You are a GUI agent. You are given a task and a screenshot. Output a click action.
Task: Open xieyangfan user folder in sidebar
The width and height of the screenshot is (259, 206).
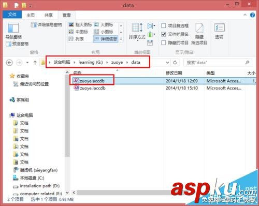click(36, 170)
